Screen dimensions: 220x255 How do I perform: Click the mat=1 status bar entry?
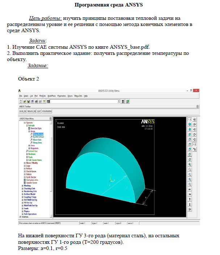[x=85, y=223]
